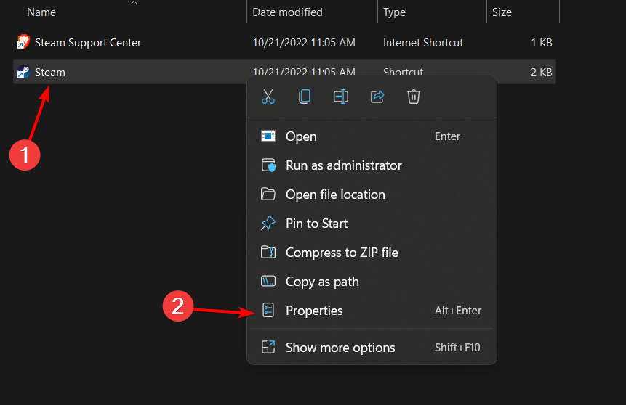Click the Share icon in context menu

(377, 97)
